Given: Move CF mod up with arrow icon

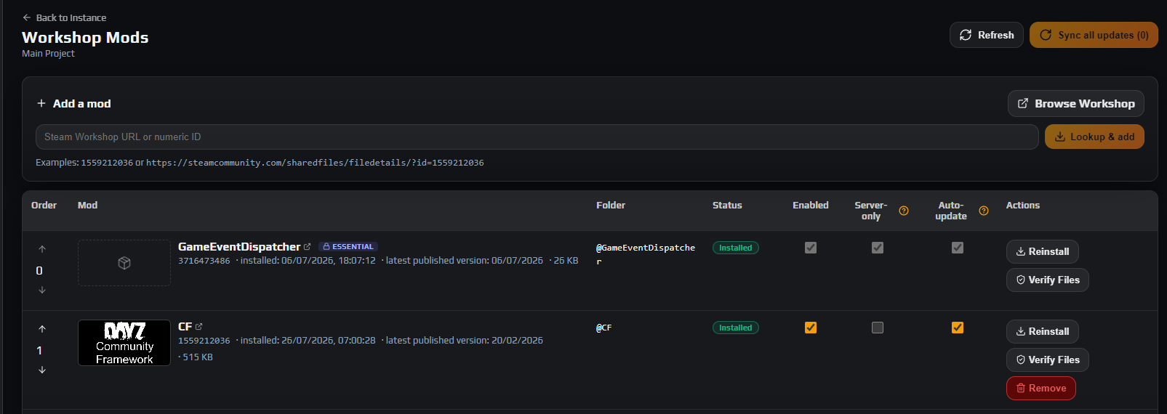Looking at the screenshot, I should click(42, 329).
